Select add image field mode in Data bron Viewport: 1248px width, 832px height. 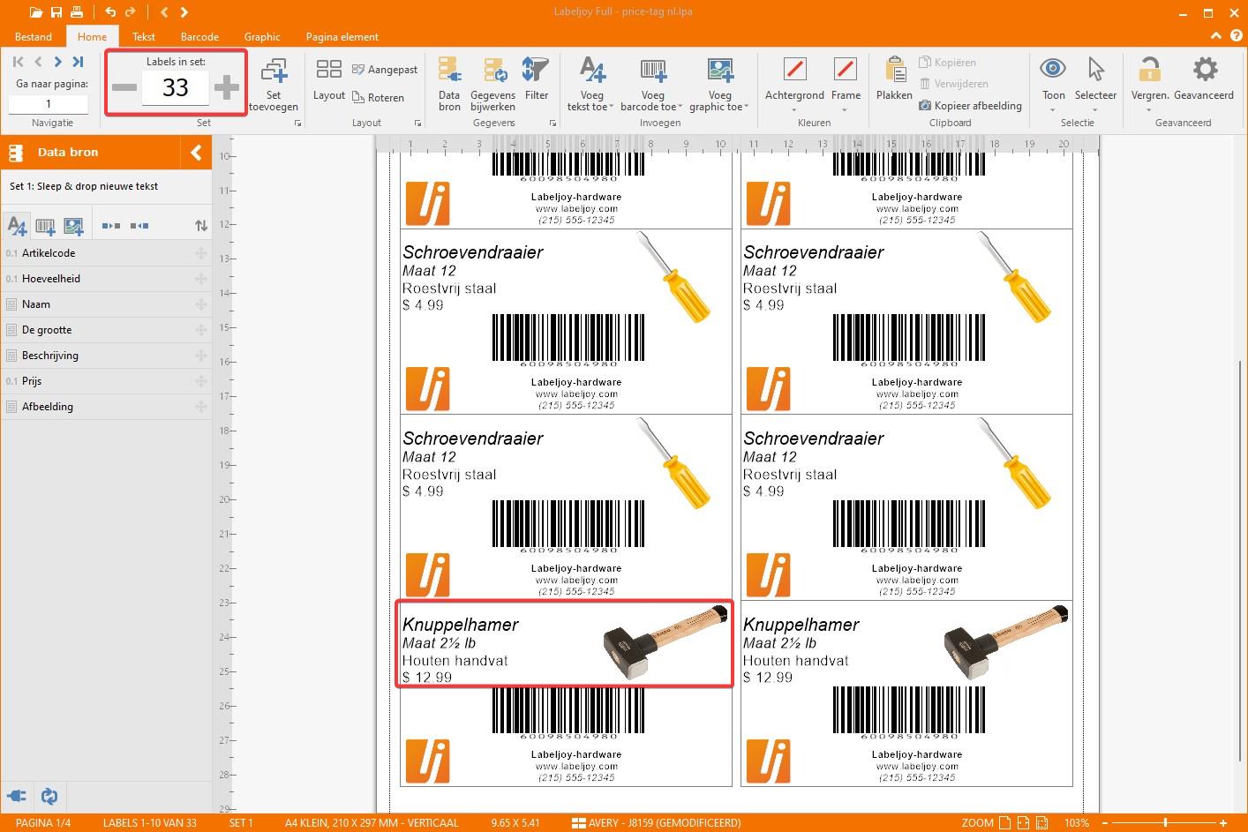[x=73, y=226]
